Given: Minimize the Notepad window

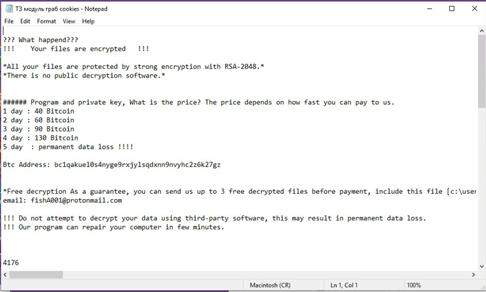Looking at the screenshot, I should (x=429, y=9).
